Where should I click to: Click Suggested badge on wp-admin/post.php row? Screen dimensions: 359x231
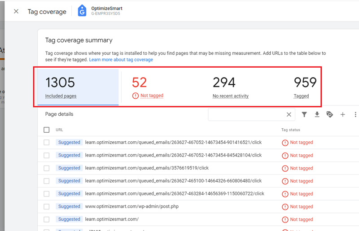(x=69, y=206)
